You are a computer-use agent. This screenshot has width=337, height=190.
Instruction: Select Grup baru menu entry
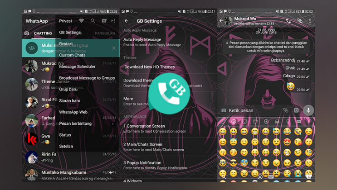click(x=68, y=89)
